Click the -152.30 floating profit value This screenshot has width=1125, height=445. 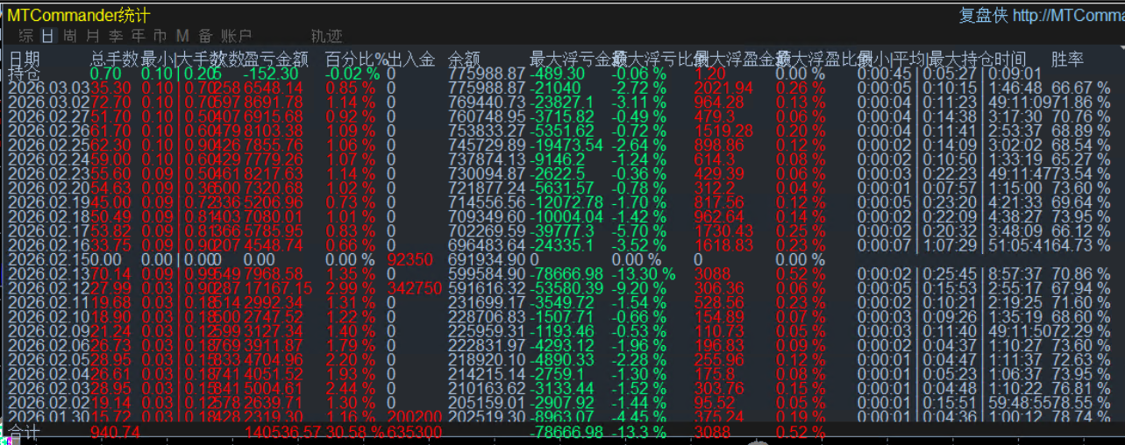[x=271, y=74]
